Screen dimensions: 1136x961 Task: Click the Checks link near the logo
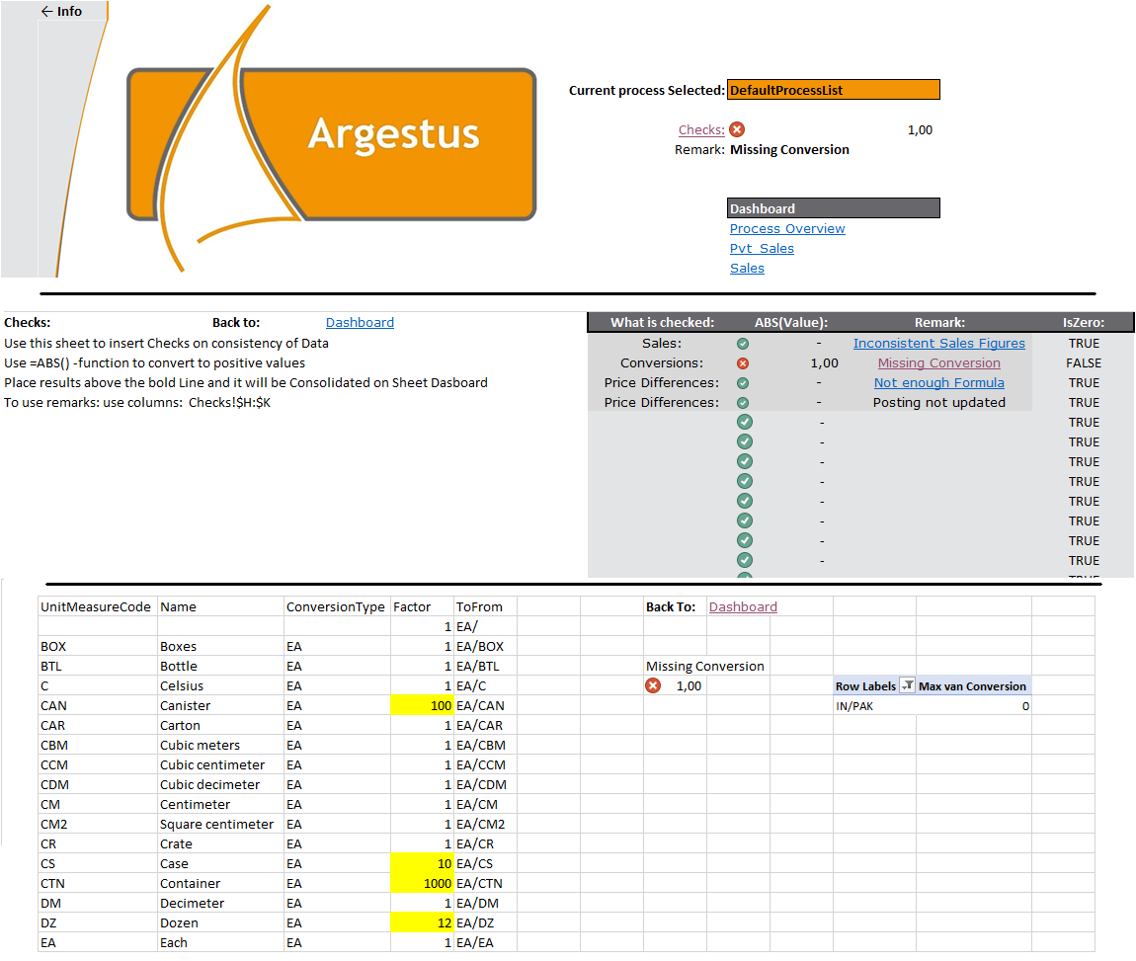700,130
